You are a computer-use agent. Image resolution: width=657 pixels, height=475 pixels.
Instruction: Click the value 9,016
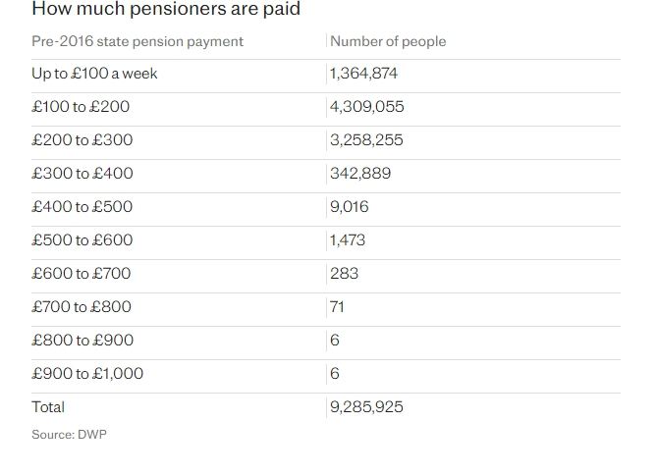point(349,207)
